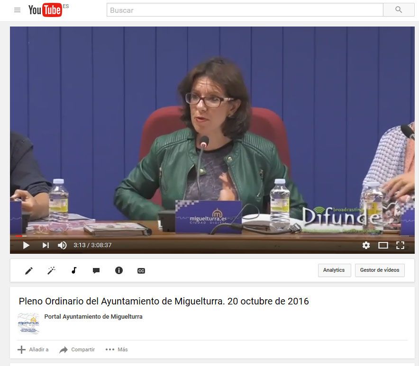Open Portal Ayuntamiento de Miguelturra channel link
The width and height of the screenshot is (419, 366).
pyautogui.click(x=93, y=317)
